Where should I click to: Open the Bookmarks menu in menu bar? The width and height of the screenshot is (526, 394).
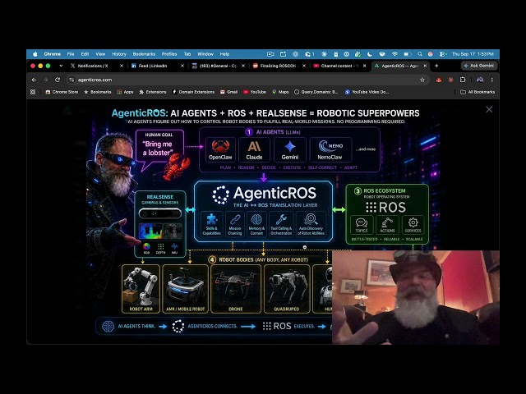(x=144, y=54)
